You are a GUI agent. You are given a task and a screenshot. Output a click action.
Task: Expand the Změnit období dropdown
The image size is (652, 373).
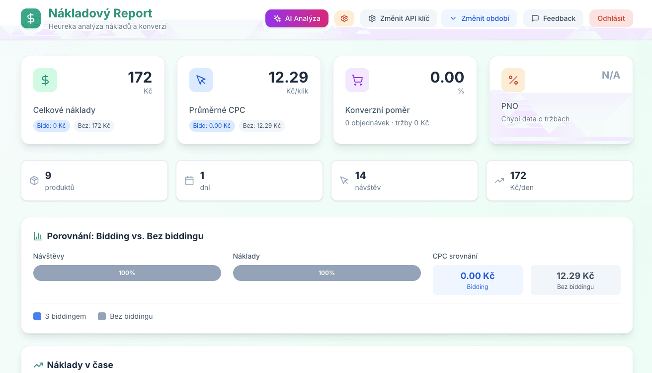[x=479, y=18]
